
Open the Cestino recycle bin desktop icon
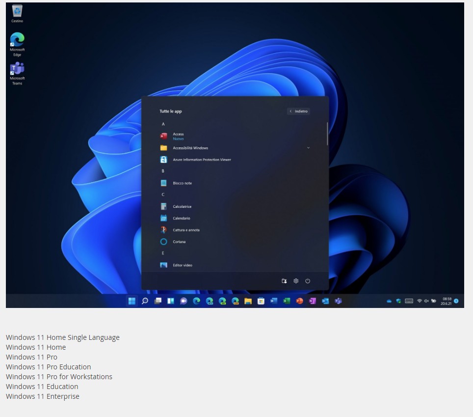point(17,14)
